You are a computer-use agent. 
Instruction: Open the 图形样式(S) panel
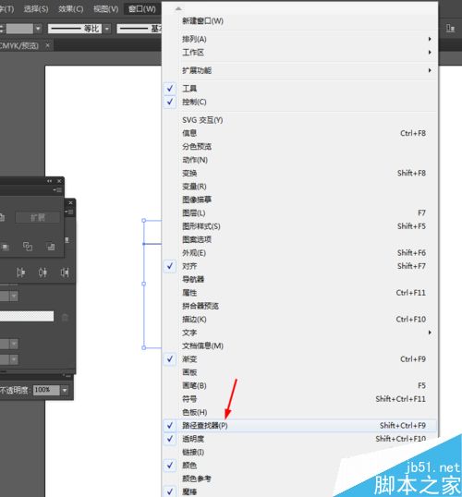[299, 226]
